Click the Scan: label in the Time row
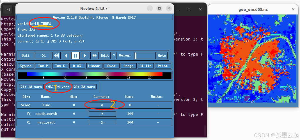The height and width of the screenshot is (140, 300). click(x=26, y=105)
